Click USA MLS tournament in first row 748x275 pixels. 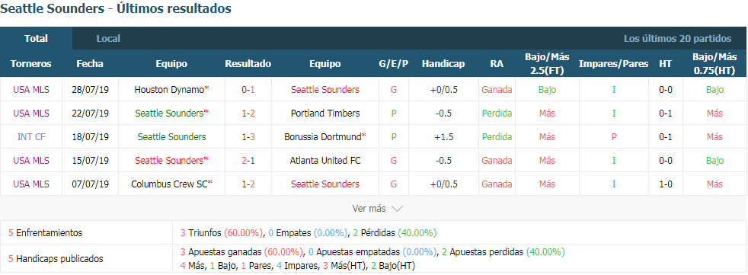tap(31, 89)
